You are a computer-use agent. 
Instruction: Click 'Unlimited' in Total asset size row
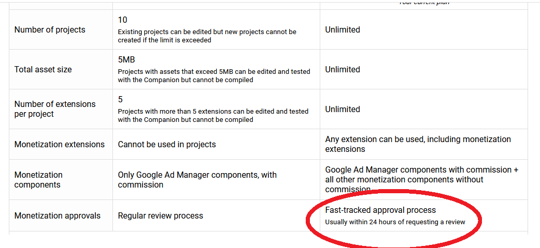coord(343,70)
